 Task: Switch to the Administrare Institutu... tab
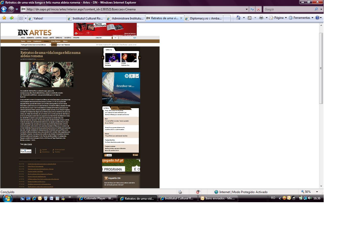125,18
